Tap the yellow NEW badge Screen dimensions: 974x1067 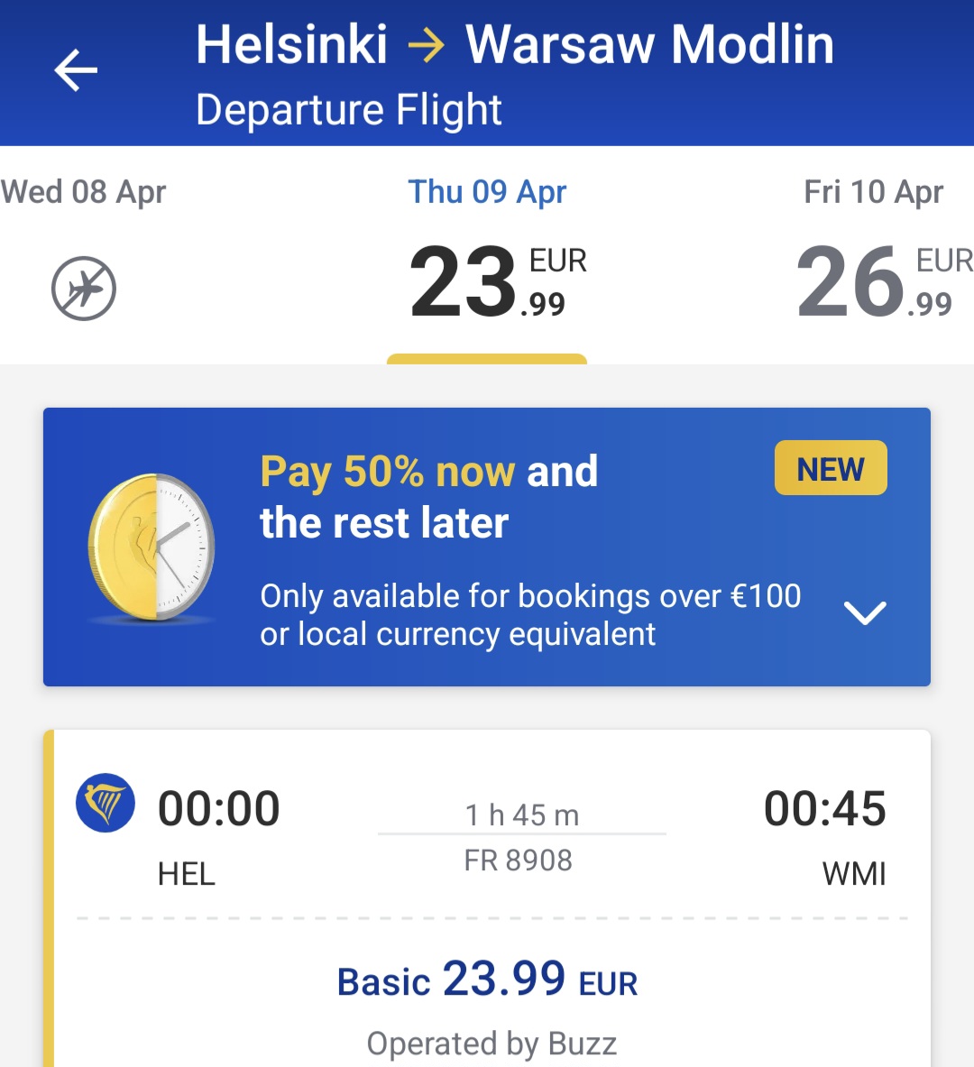tap(831, 468)
